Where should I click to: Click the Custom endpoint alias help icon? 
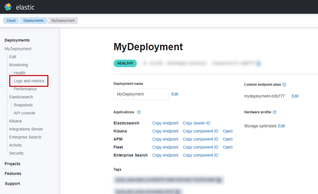tap(284, 85)
